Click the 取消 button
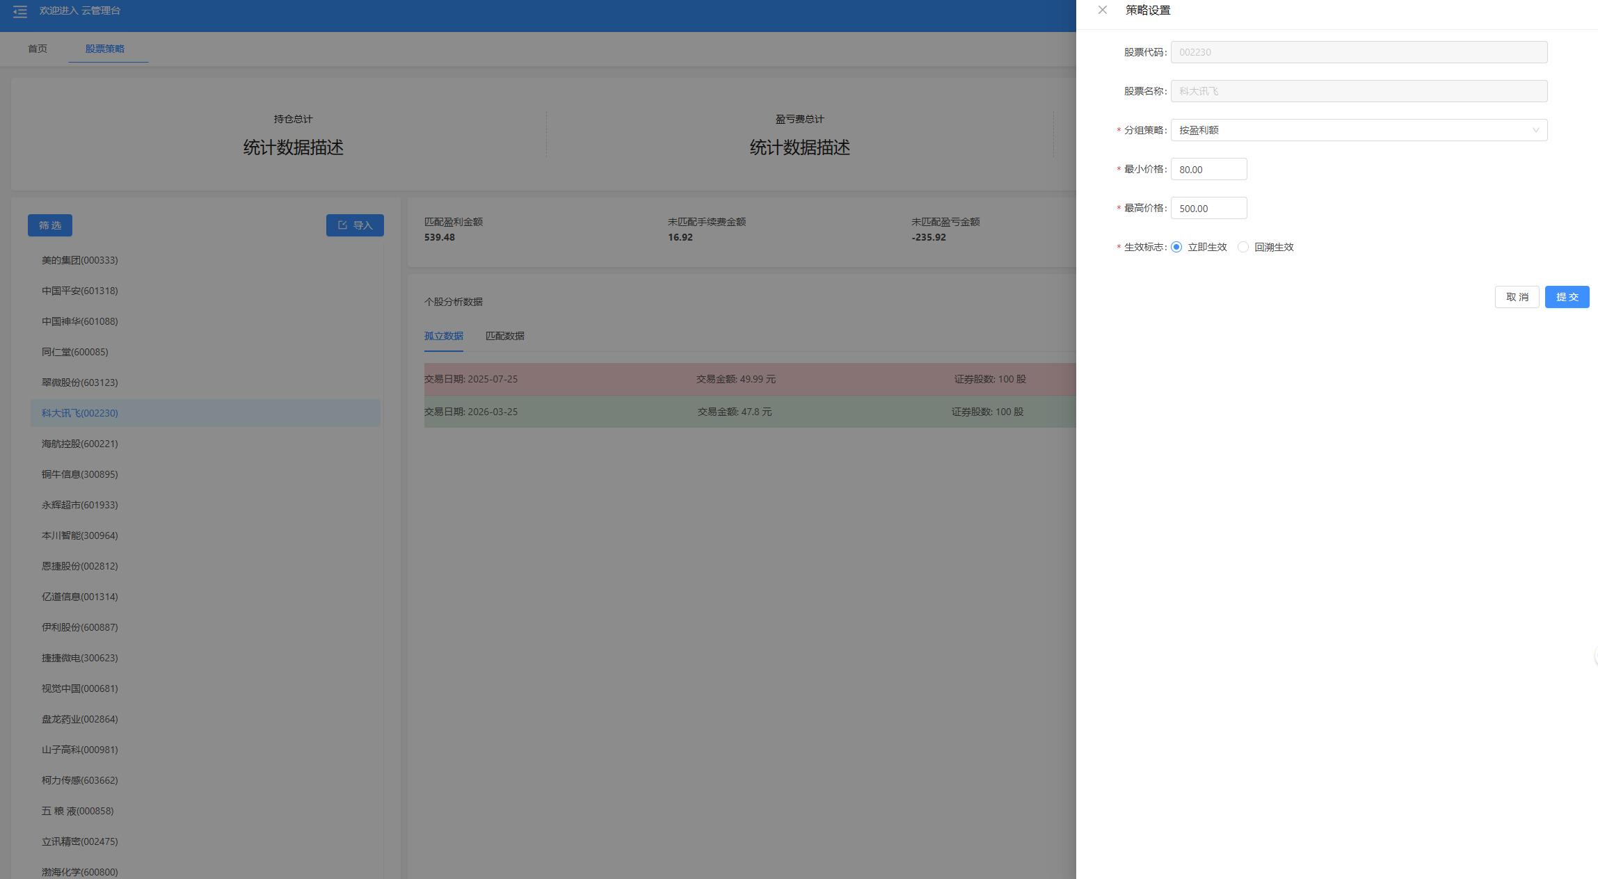 1517,297
